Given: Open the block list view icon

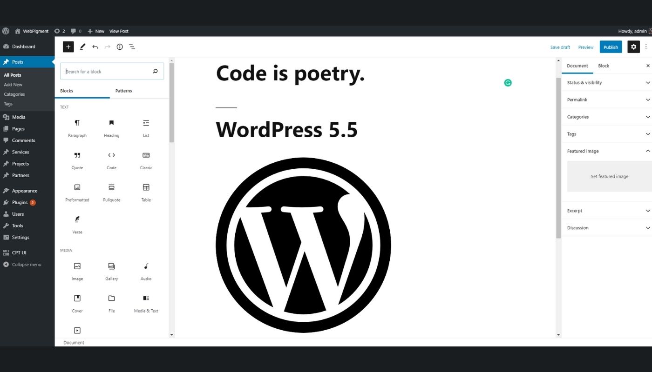Looking at the screenshot, I should [x=132, y=46].
